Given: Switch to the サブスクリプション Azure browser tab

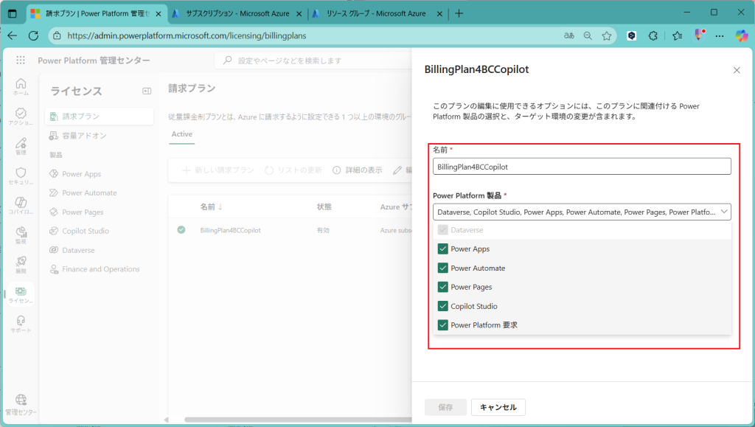Looking at the screenshot, I should (x=237, y=13).
